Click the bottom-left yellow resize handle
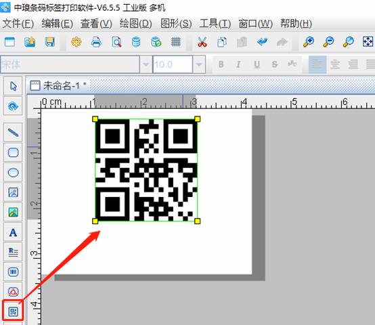375x325 pixels. (95, 221)
